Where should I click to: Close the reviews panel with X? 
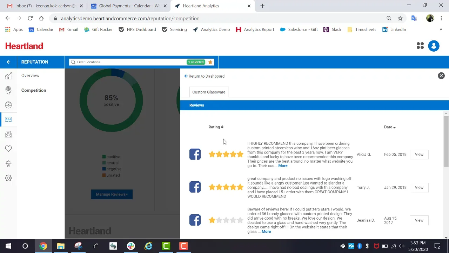click(441, 76)
